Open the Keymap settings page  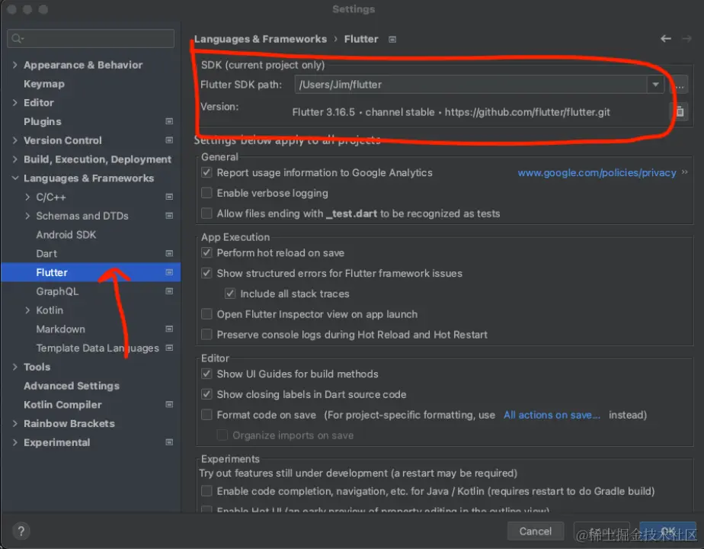tap(44, 84)
